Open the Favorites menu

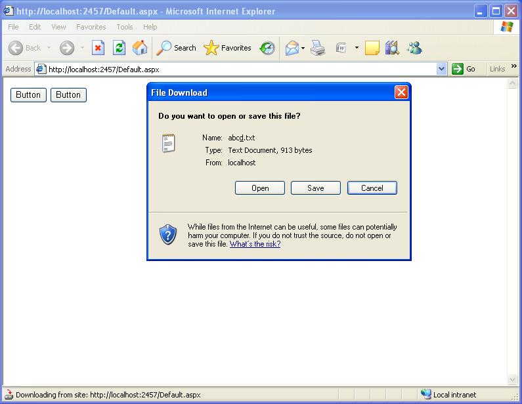click(x=91, y=27)
